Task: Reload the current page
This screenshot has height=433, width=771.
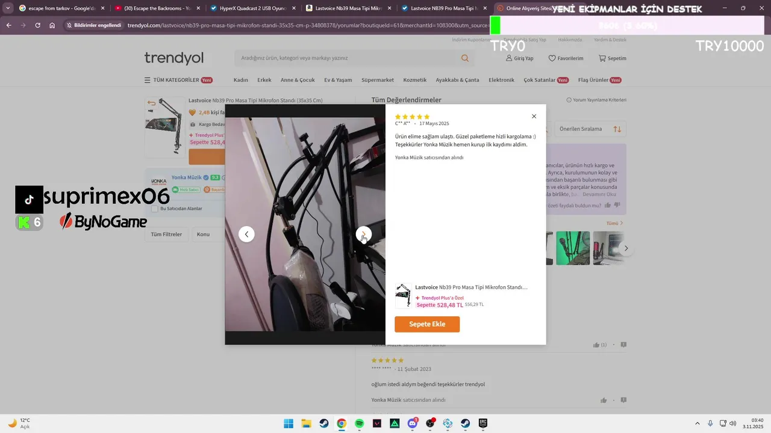Action: (x=37, y=25)
